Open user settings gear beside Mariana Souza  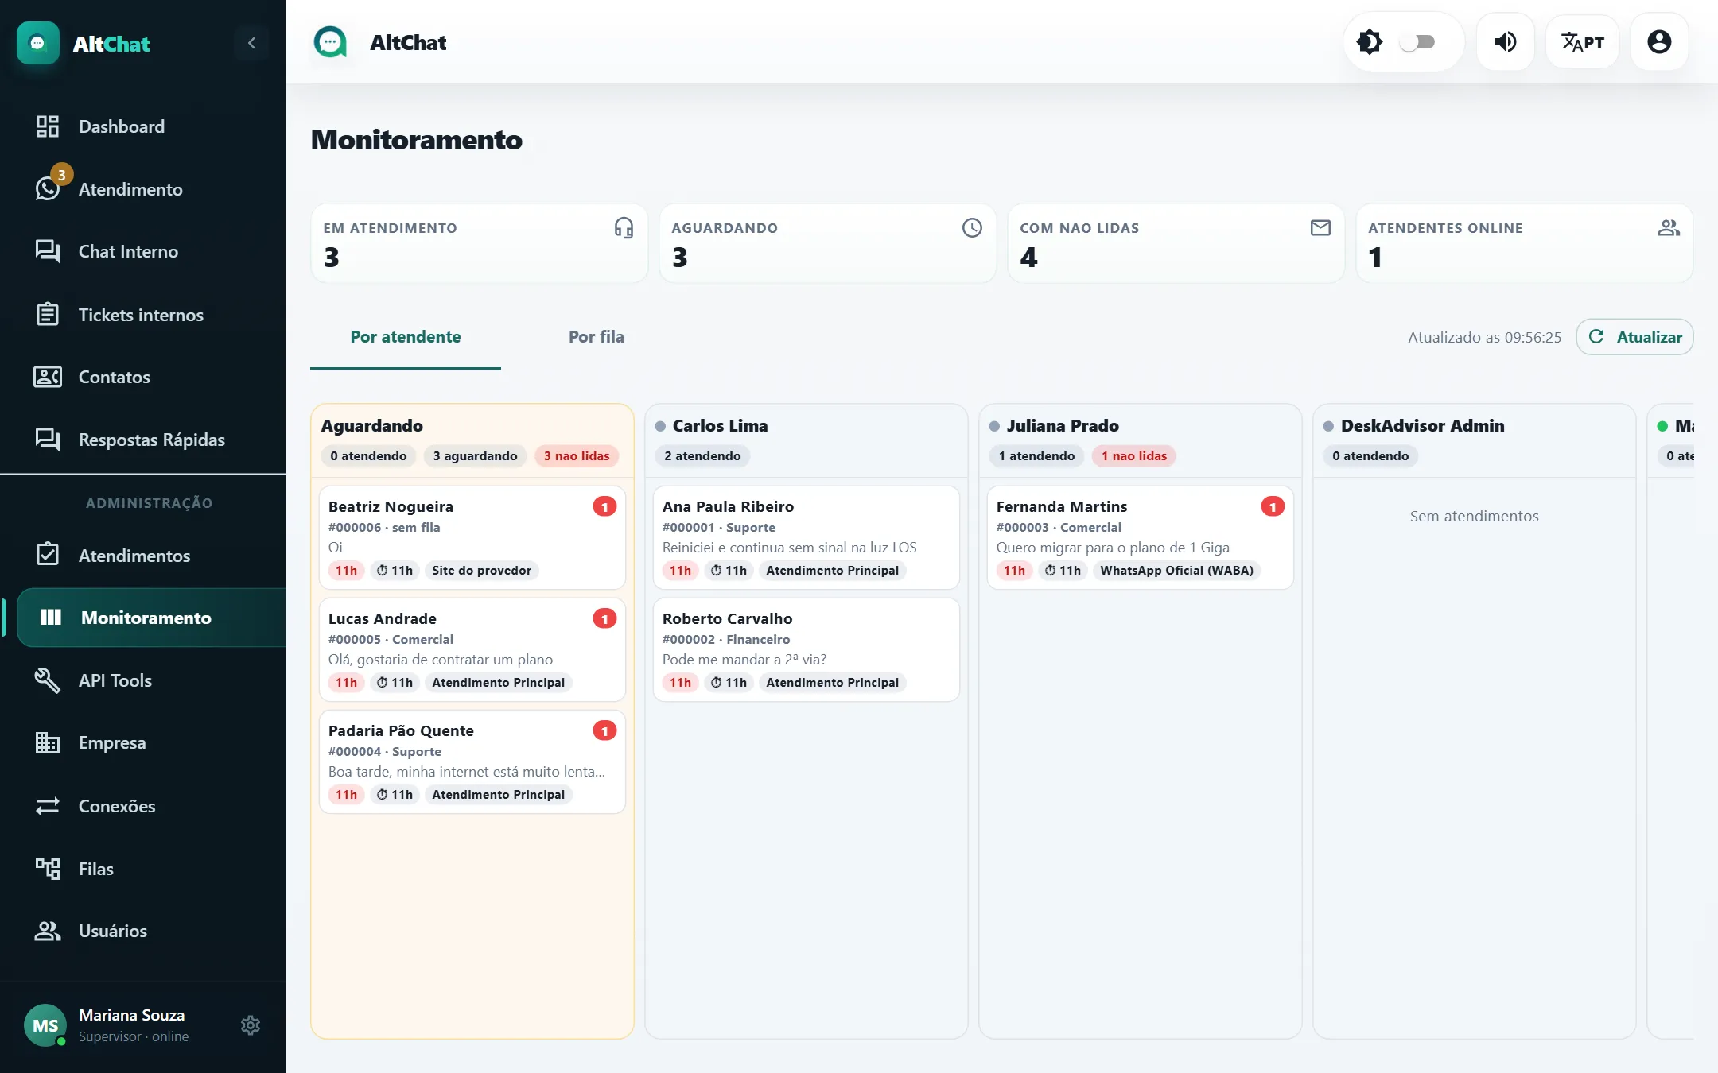pyautogui.click(x=251, y=1025)
